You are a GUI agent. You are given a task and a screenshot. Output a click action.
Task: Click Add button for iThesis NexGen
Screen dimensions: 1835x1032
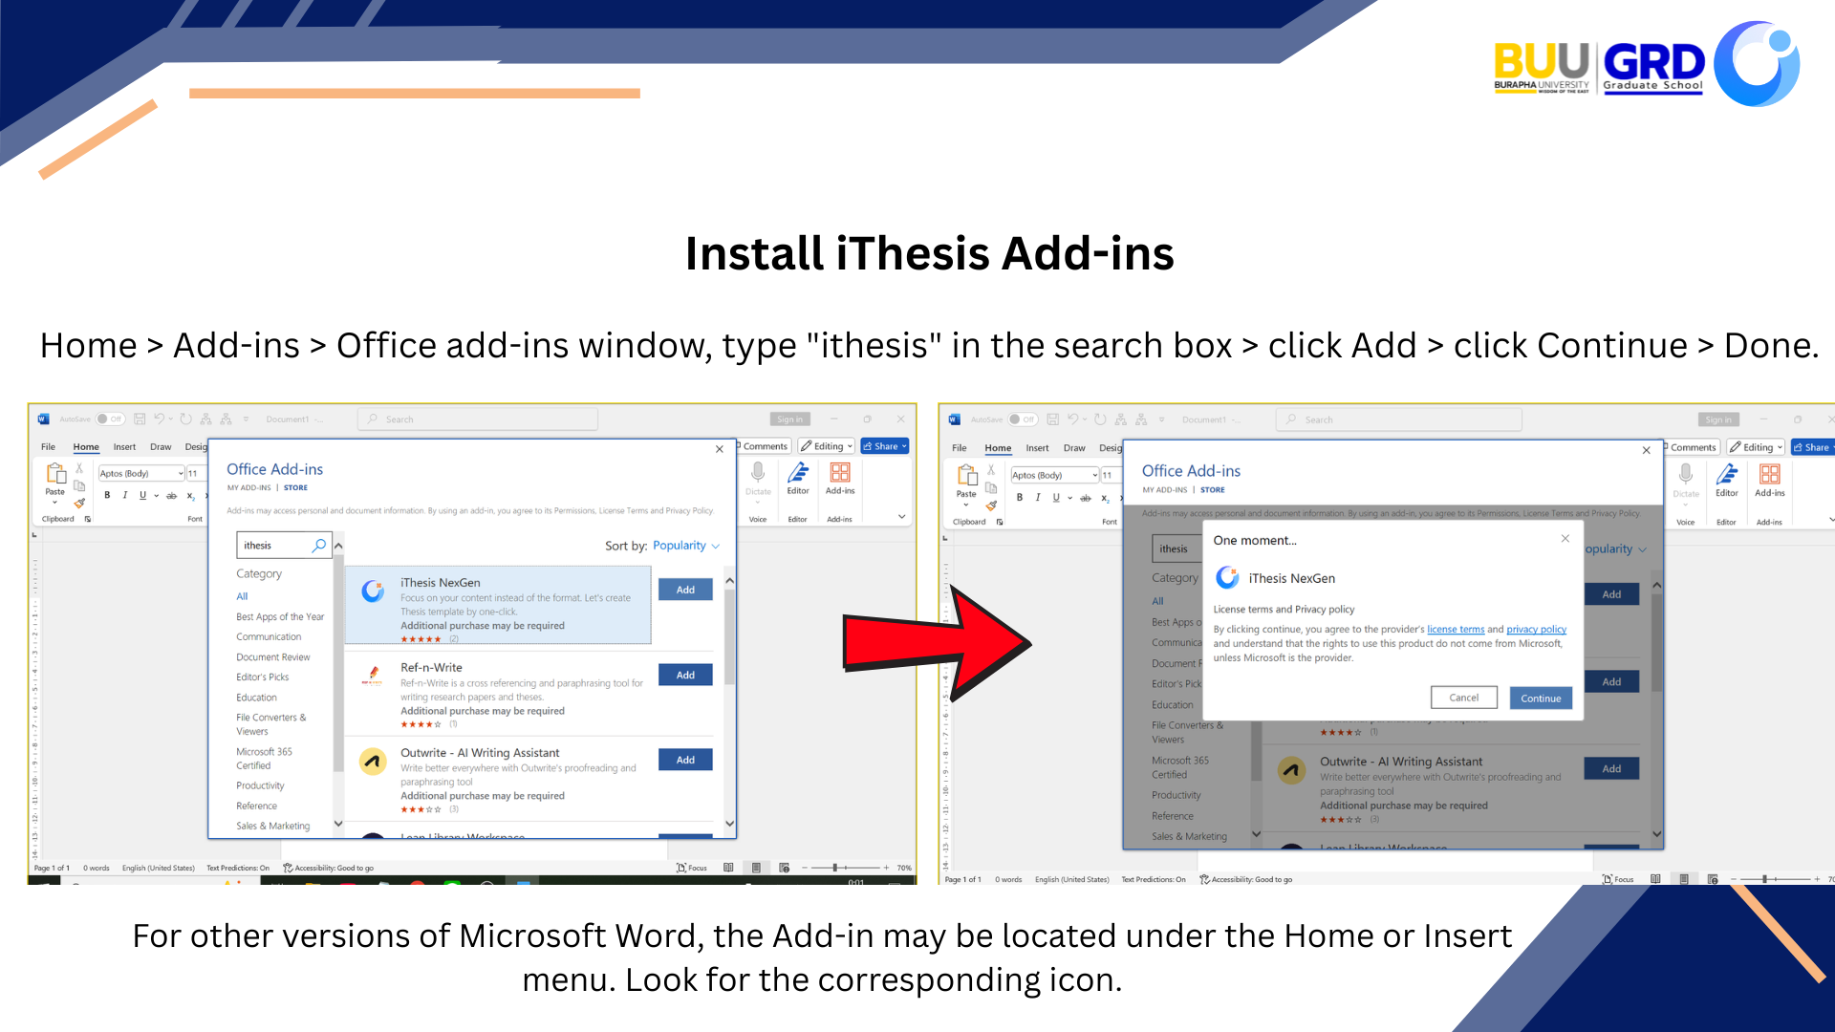tap(685, 590)
